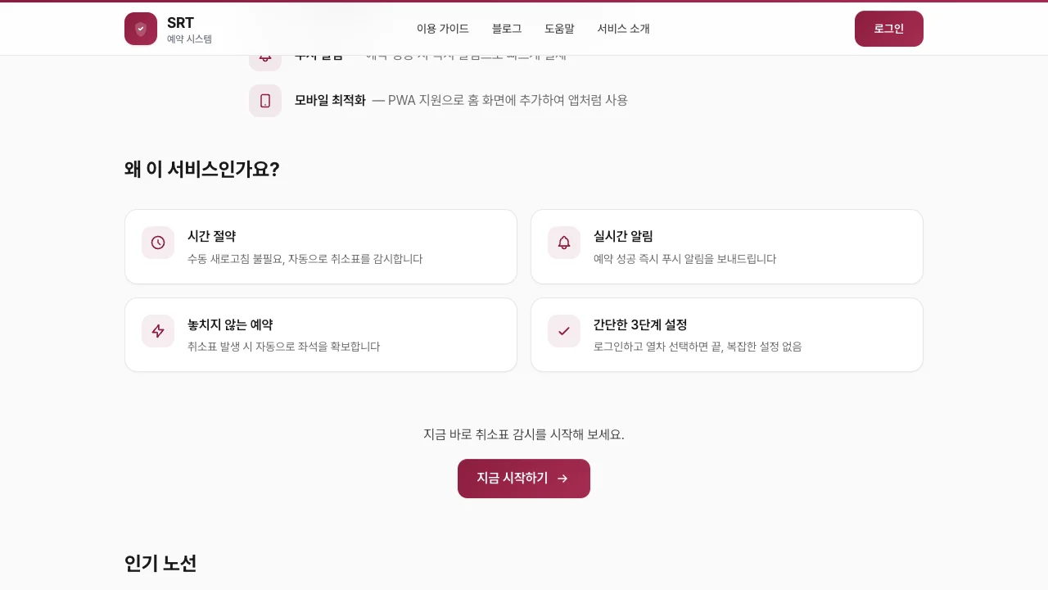
Task: Select the lightning icon beside 놓치지 않는 예약
Action: [158, 331]
